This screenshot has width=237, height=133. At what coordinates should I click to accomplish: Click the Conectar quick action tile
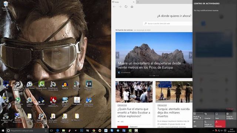209,116
